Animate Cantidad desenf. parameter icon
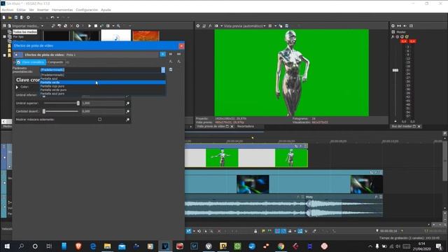The image size is (448, 252). coord(127,111)
